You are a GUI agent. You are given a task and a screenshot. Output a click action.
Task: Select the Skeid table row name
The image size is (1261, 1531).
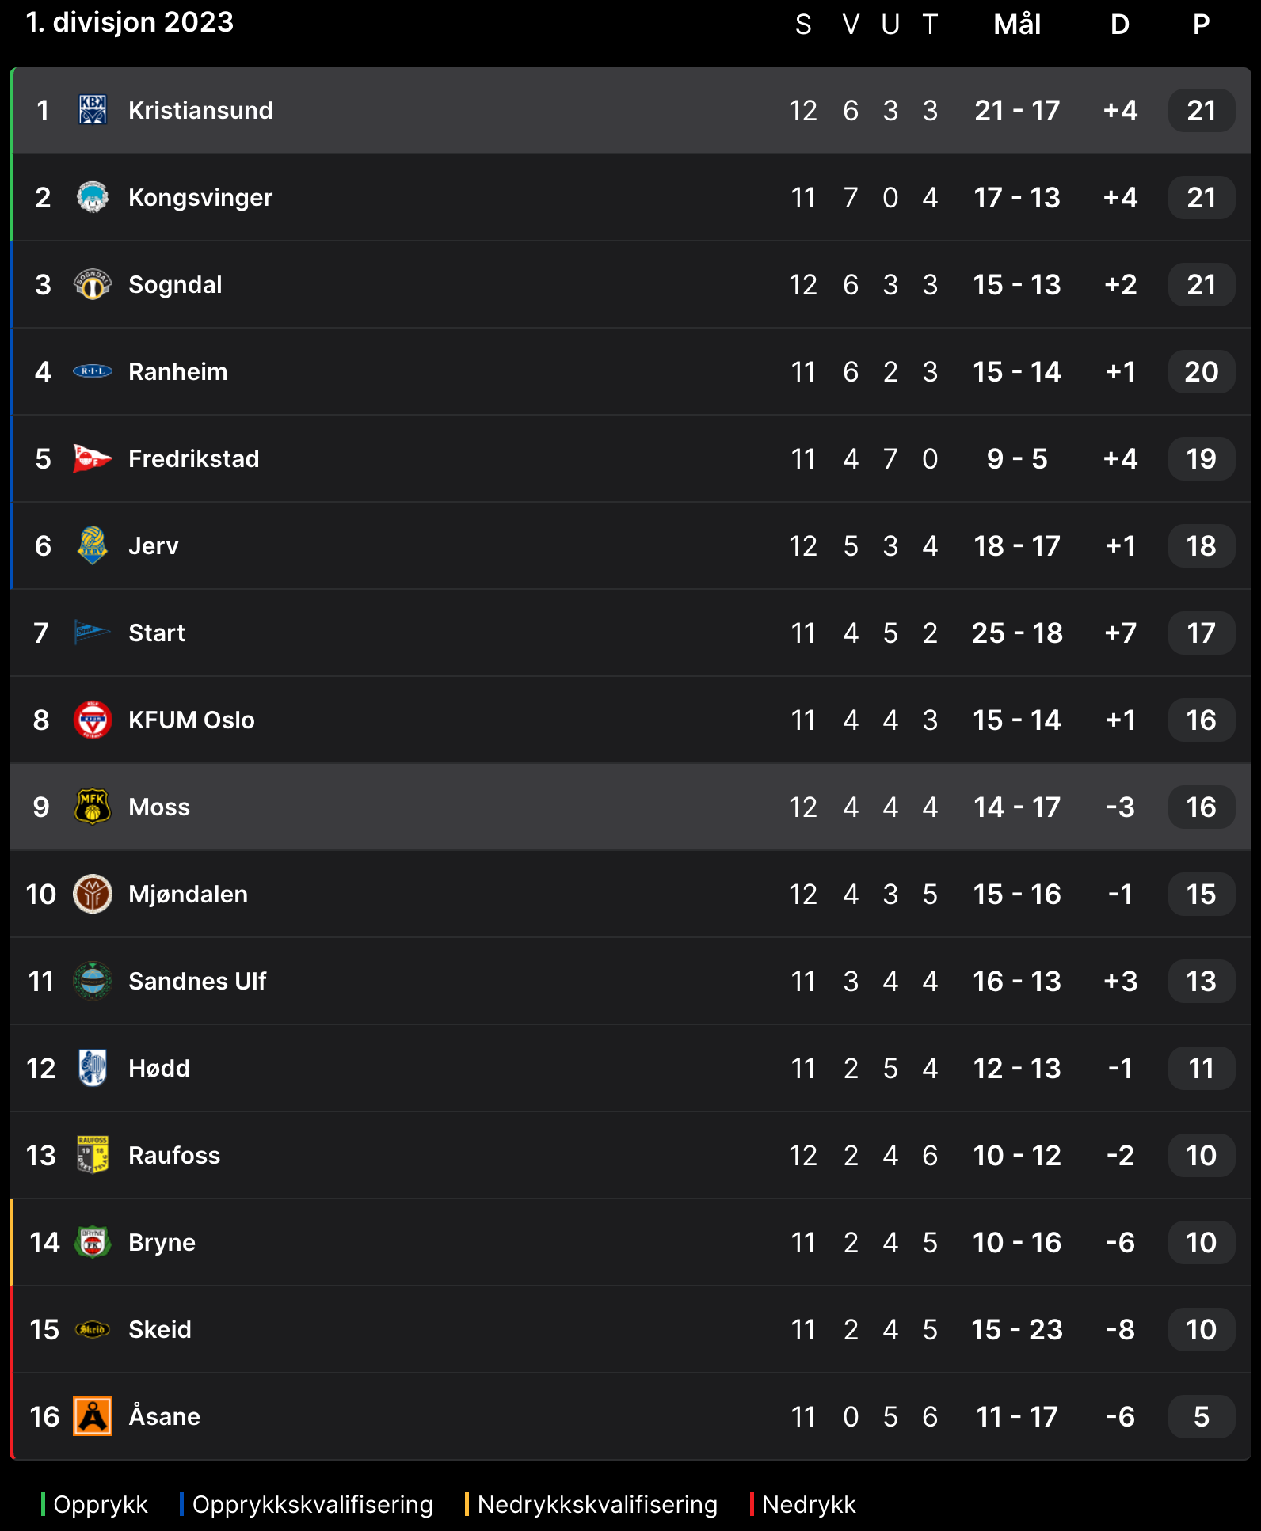[159, 1329]
